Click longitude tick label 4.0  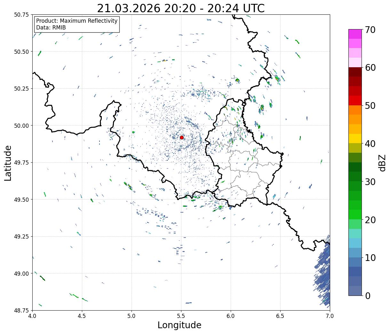[32, 316]
